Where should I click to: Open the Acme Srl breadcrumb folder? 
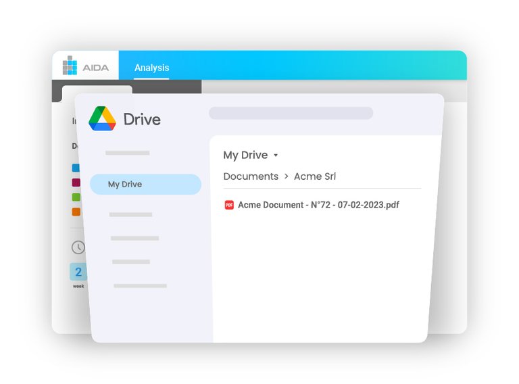[315, 176]
